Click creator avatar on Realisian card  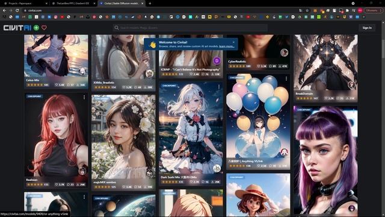[x=82, y=171]
